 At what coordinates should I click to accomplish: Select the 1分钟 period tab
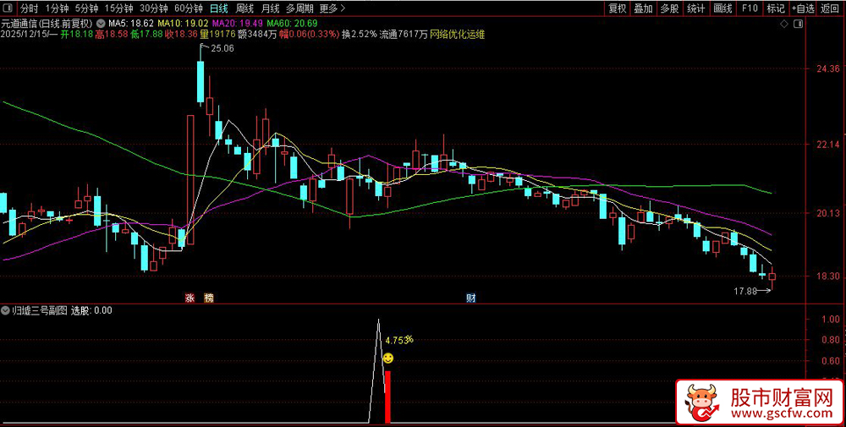(x=58, y=8)
